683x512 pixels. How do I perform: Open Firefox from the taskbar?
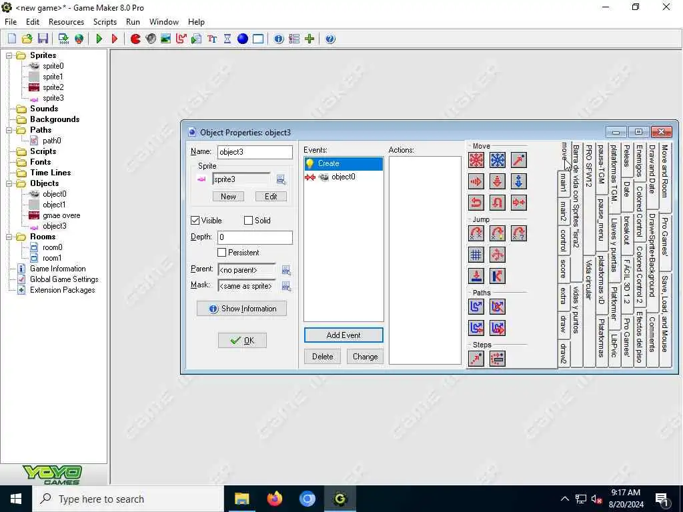tap(274, 499)
